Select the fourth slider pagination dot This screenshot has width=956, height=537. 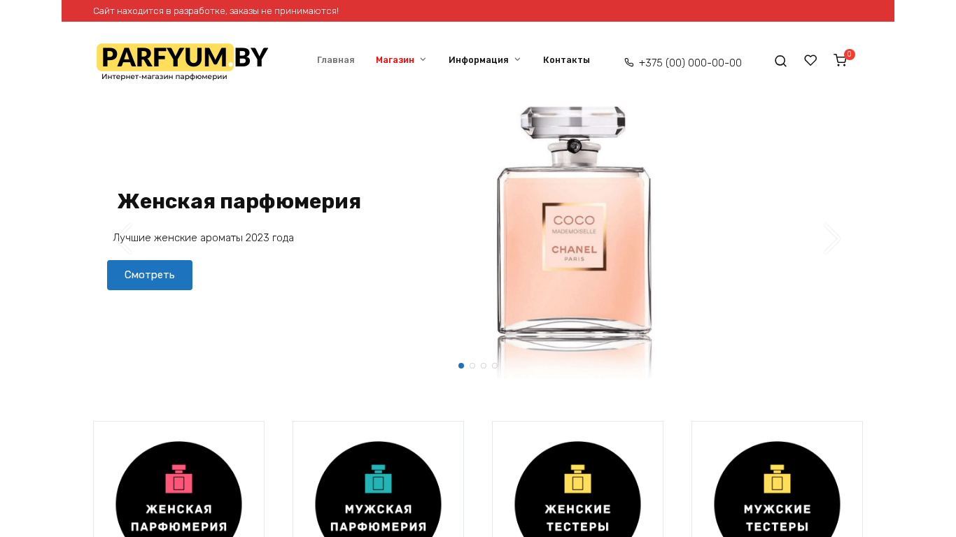coord(495,366)
